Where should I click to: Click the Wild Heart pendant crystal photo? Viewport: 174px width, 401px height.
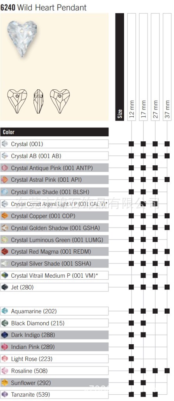coord(22,38)
